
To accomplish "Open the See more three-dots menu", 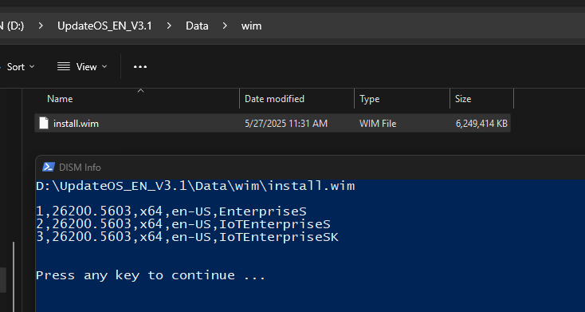I will coord(140,67).
